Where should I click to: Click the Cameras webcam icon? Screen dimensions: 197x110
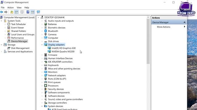coord(46,34)
